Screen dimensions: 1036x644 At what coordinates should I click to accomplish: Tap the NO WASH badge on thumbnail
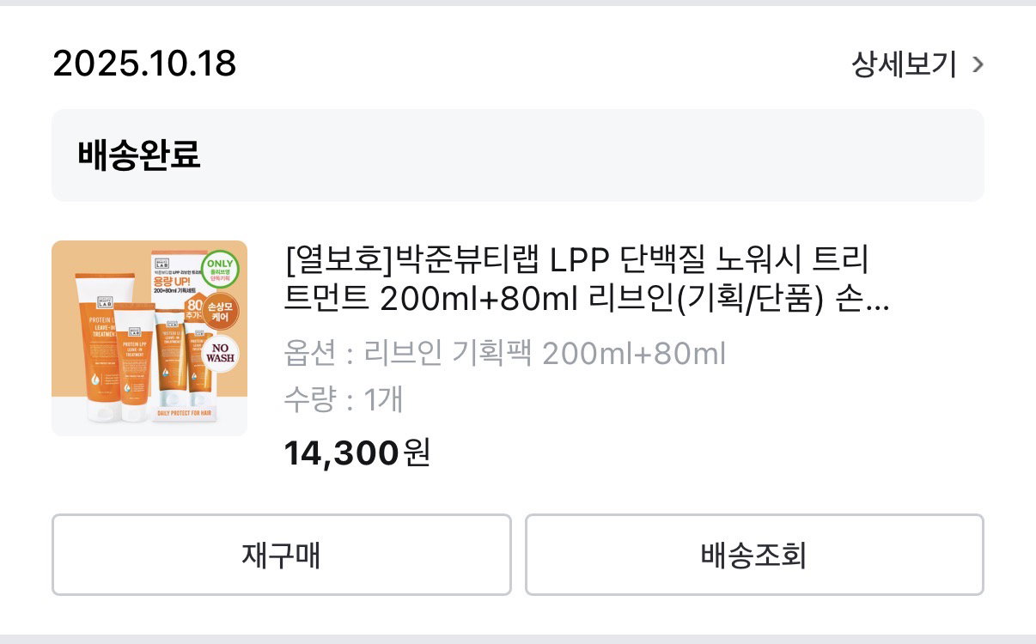220,353
